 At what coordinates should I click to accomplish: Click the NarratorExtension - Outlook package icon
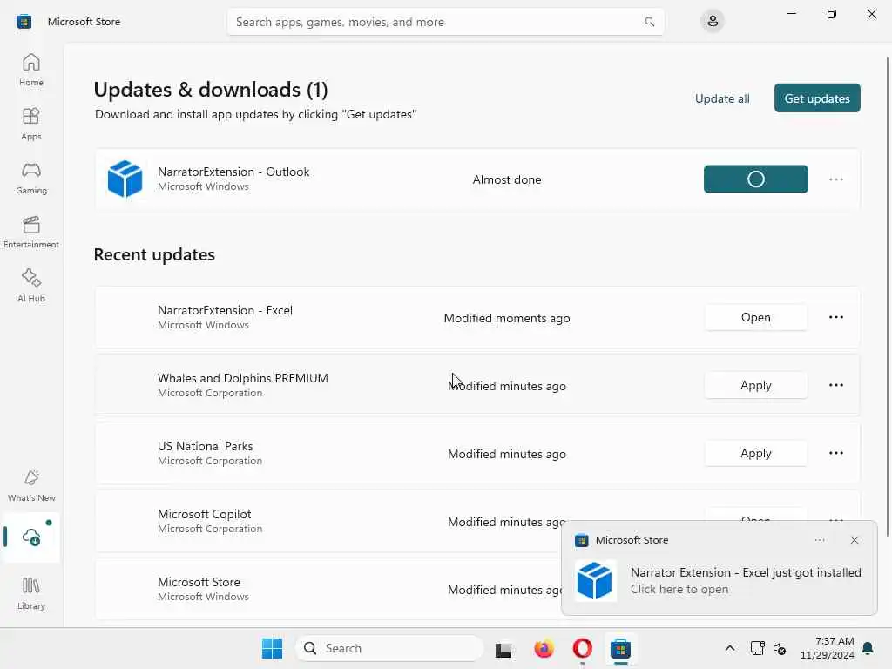click(x=125, y=179)
